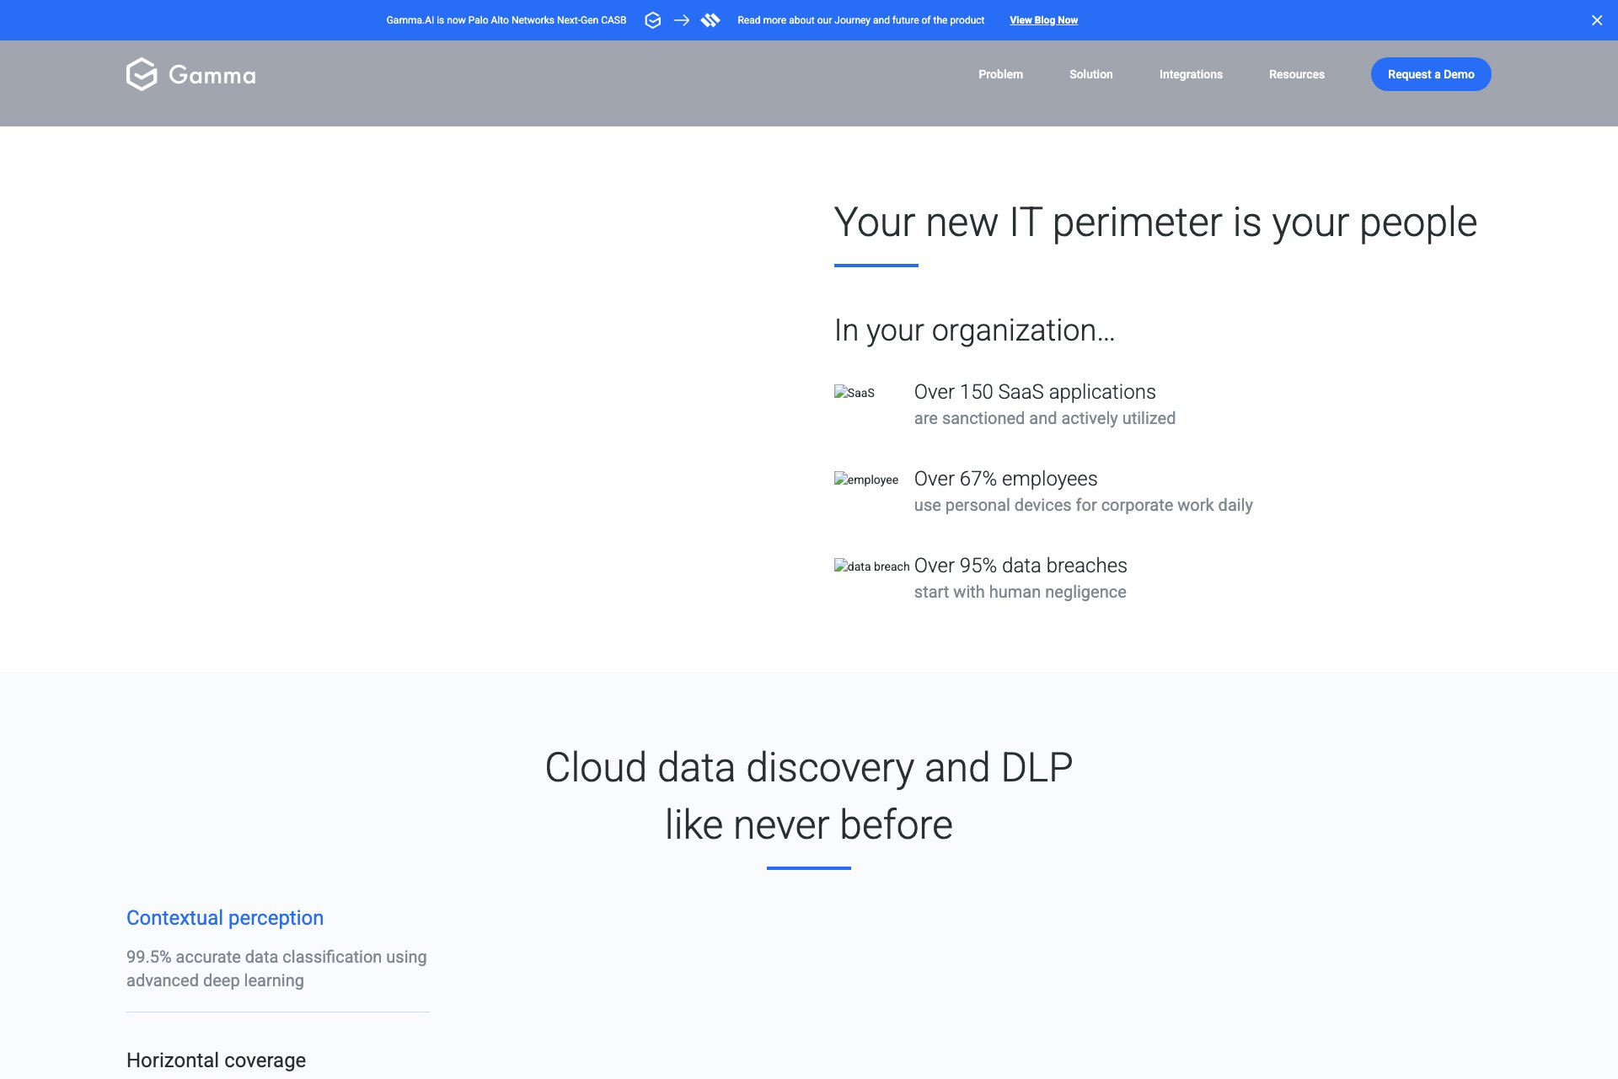
Task: Follow the View Blog Now link
Action: 1043,20
